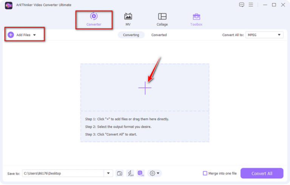Click the large plus in the drop area
290x185 pixels.
click(x=145, y=88)
